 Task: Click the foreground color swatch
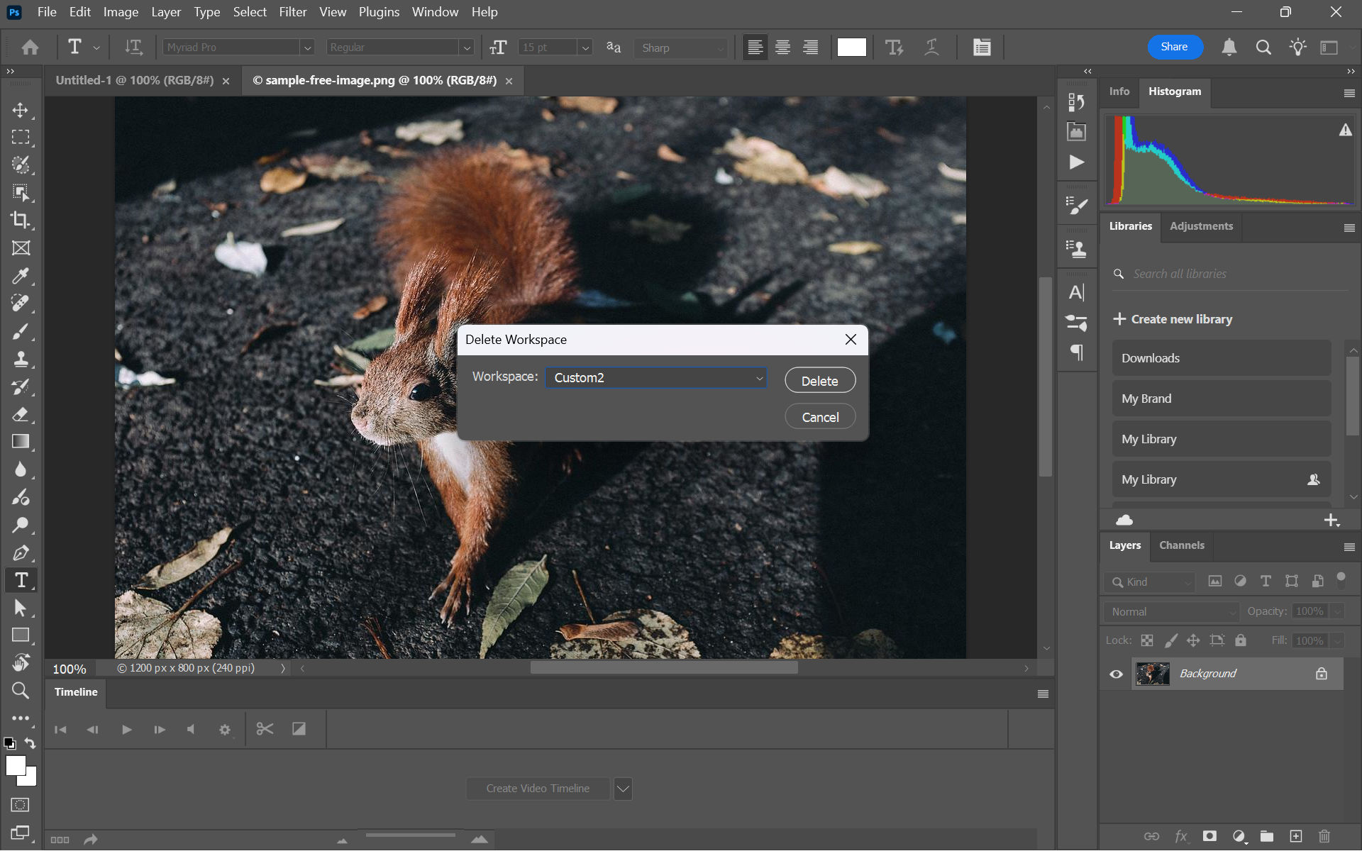coord(16,766)
